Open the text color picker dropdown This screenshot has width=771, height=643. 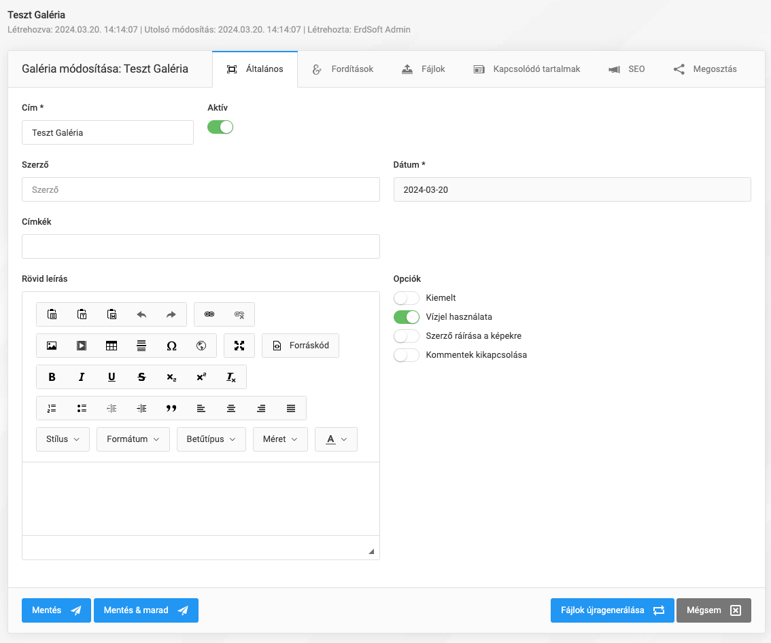[337, 439]
